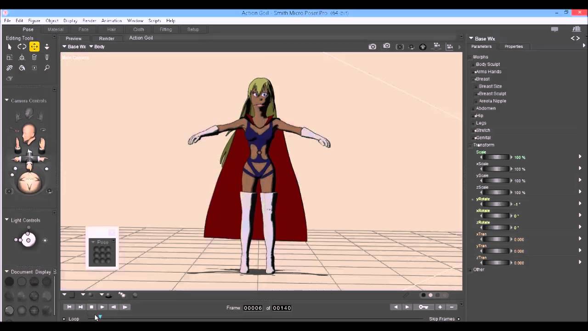Switch to the Render viewport tab
Viewport: 588px width, 331px height.
coord(107,39)
